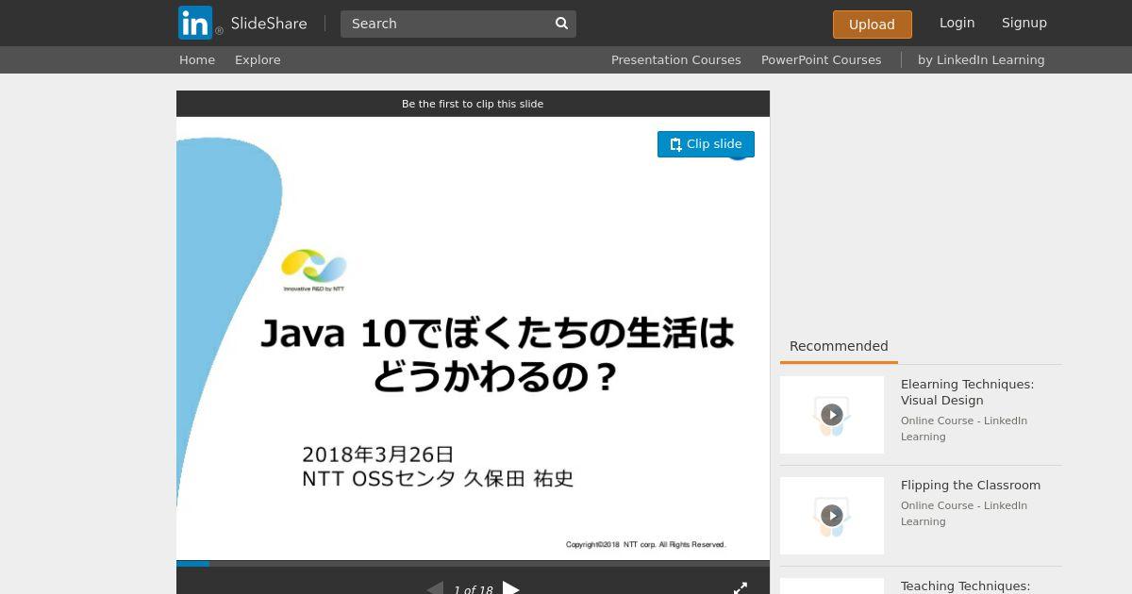Open the Explore menu item
The image size is (1132, 594).
pyautogui.click(x=258, y=59)
